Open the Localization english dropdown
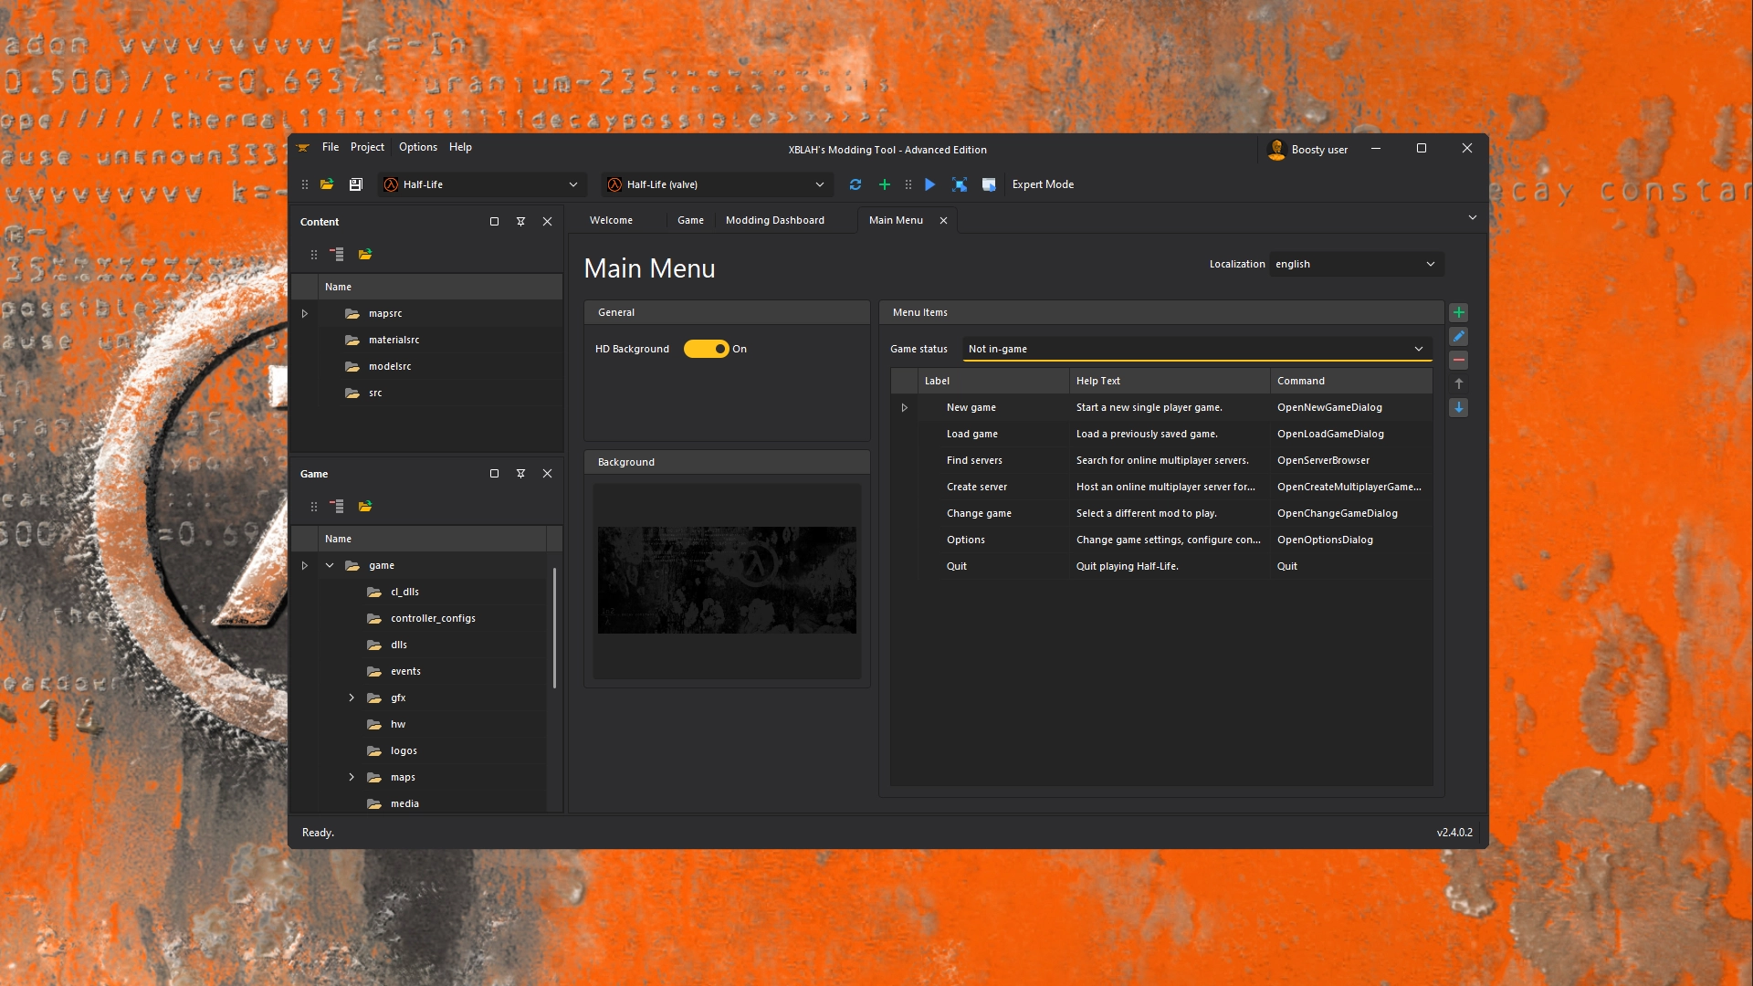The width and height of the screenshot is (1753, 986). (1356, 264)
